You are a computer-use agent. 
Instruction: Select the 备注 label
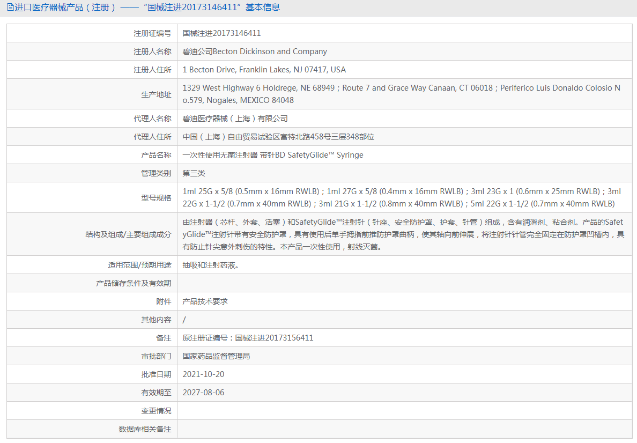(164, 338)
